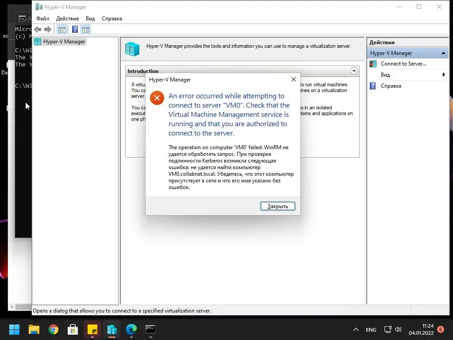The width and height of the screenshot is (453, 340).
Task: Open the Windows Start menu
Action: (14, 329)
